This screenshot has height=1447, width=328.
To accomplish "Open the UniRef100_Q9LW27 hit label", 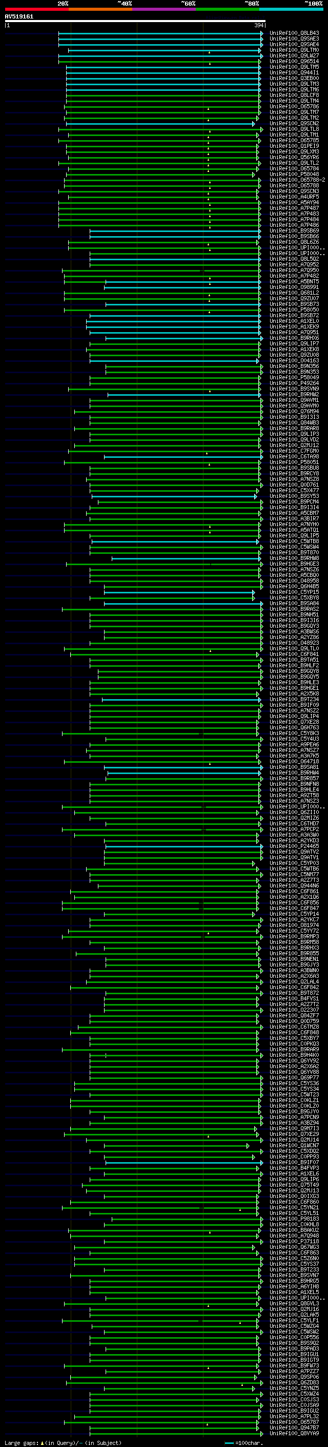I will (294, 55).
